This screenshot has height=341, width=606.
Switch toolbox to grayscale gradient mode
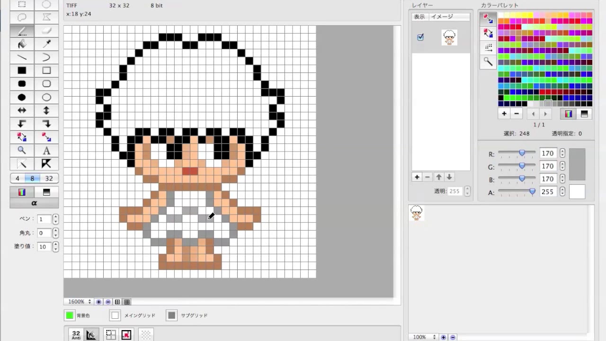tap(46, 192)
